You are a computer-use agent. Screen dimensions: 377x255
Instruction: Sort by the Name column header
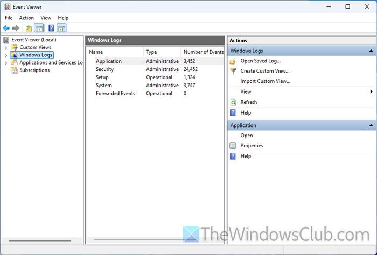click(115, 52)
